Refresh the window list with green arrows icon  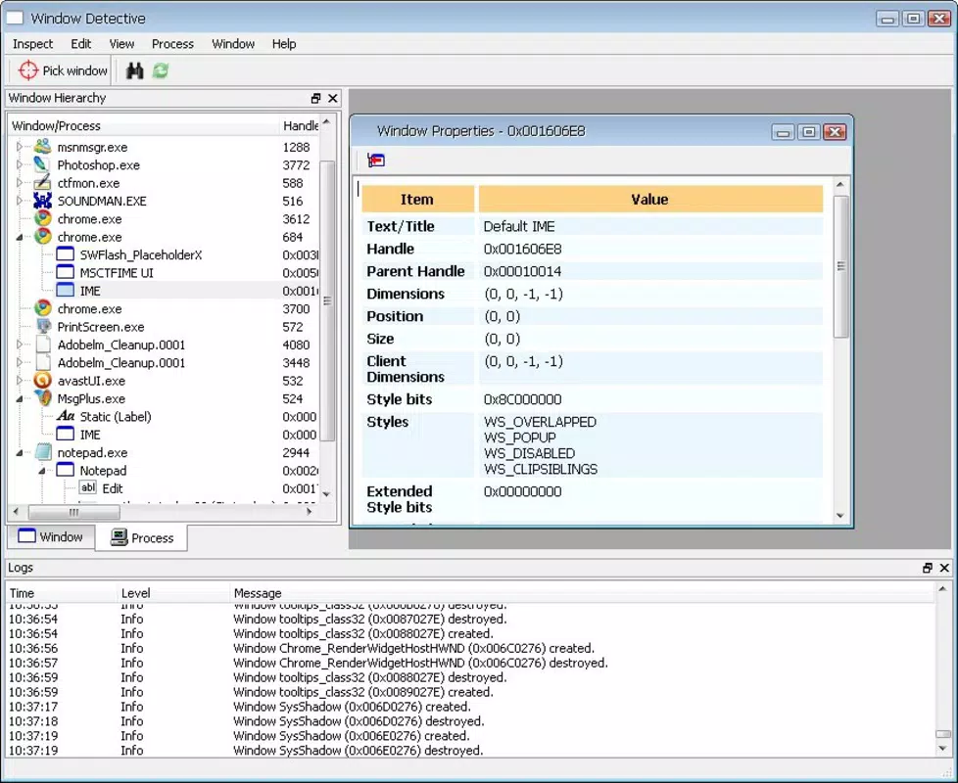161,70
